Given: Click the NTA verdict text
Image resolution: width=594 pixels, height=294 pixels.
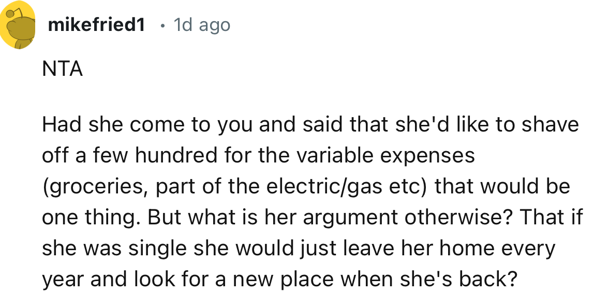Looking at the screenshot, I should pyautogui.click(x=62, y=69).
